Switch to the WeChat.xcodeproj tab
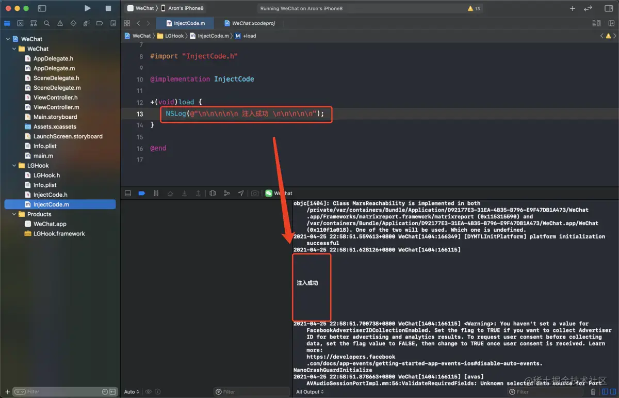 (249, 23)
